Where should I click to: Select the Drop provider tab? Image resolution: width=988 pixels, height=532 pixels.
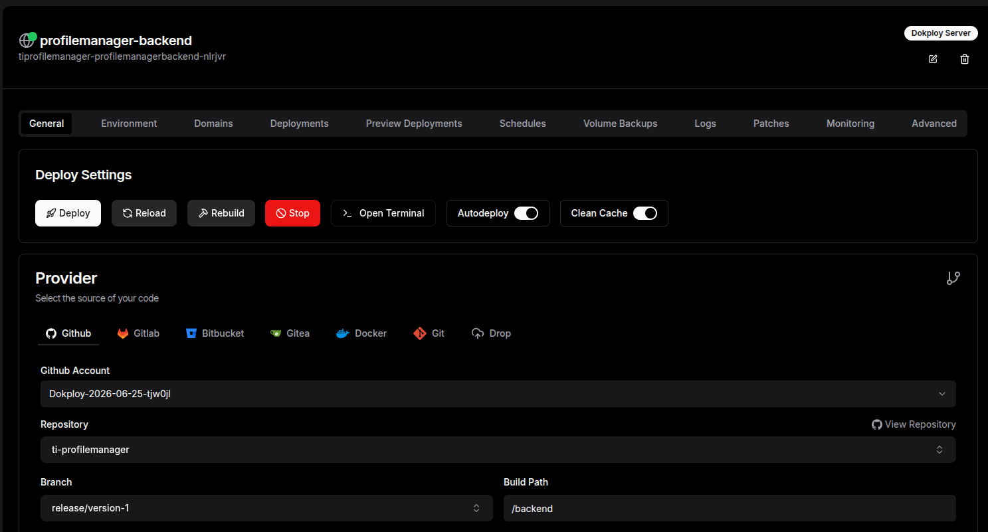click(491, 333)
